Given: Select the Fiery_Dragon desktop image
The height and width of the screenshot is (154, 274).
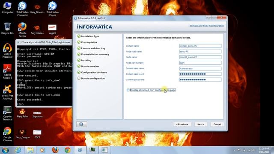Looking at the screenshot, I should point(22,134).
